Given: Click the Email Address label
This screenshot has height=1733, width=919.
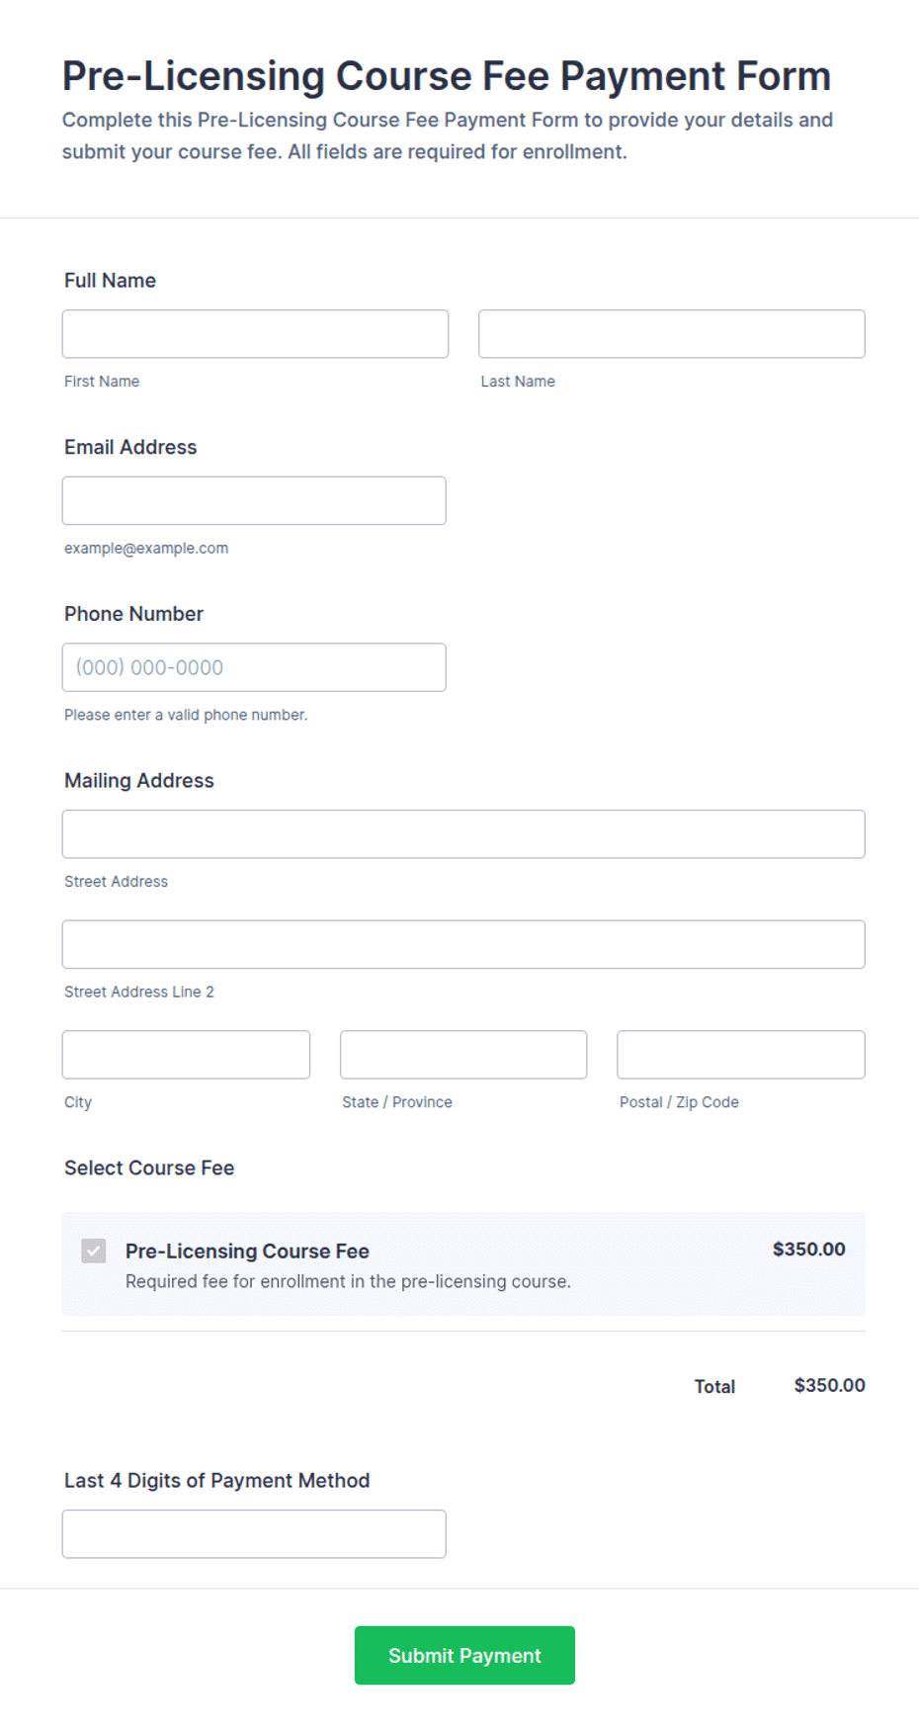Looking at the screenshot, I should 130,447.
